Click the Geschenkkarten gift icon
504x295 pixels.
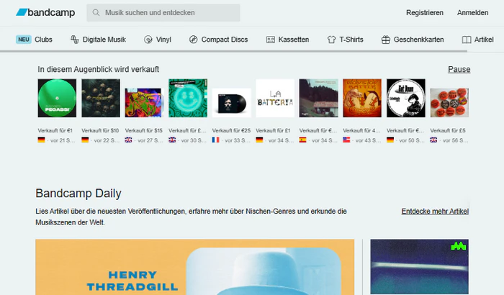click(386, 40)
